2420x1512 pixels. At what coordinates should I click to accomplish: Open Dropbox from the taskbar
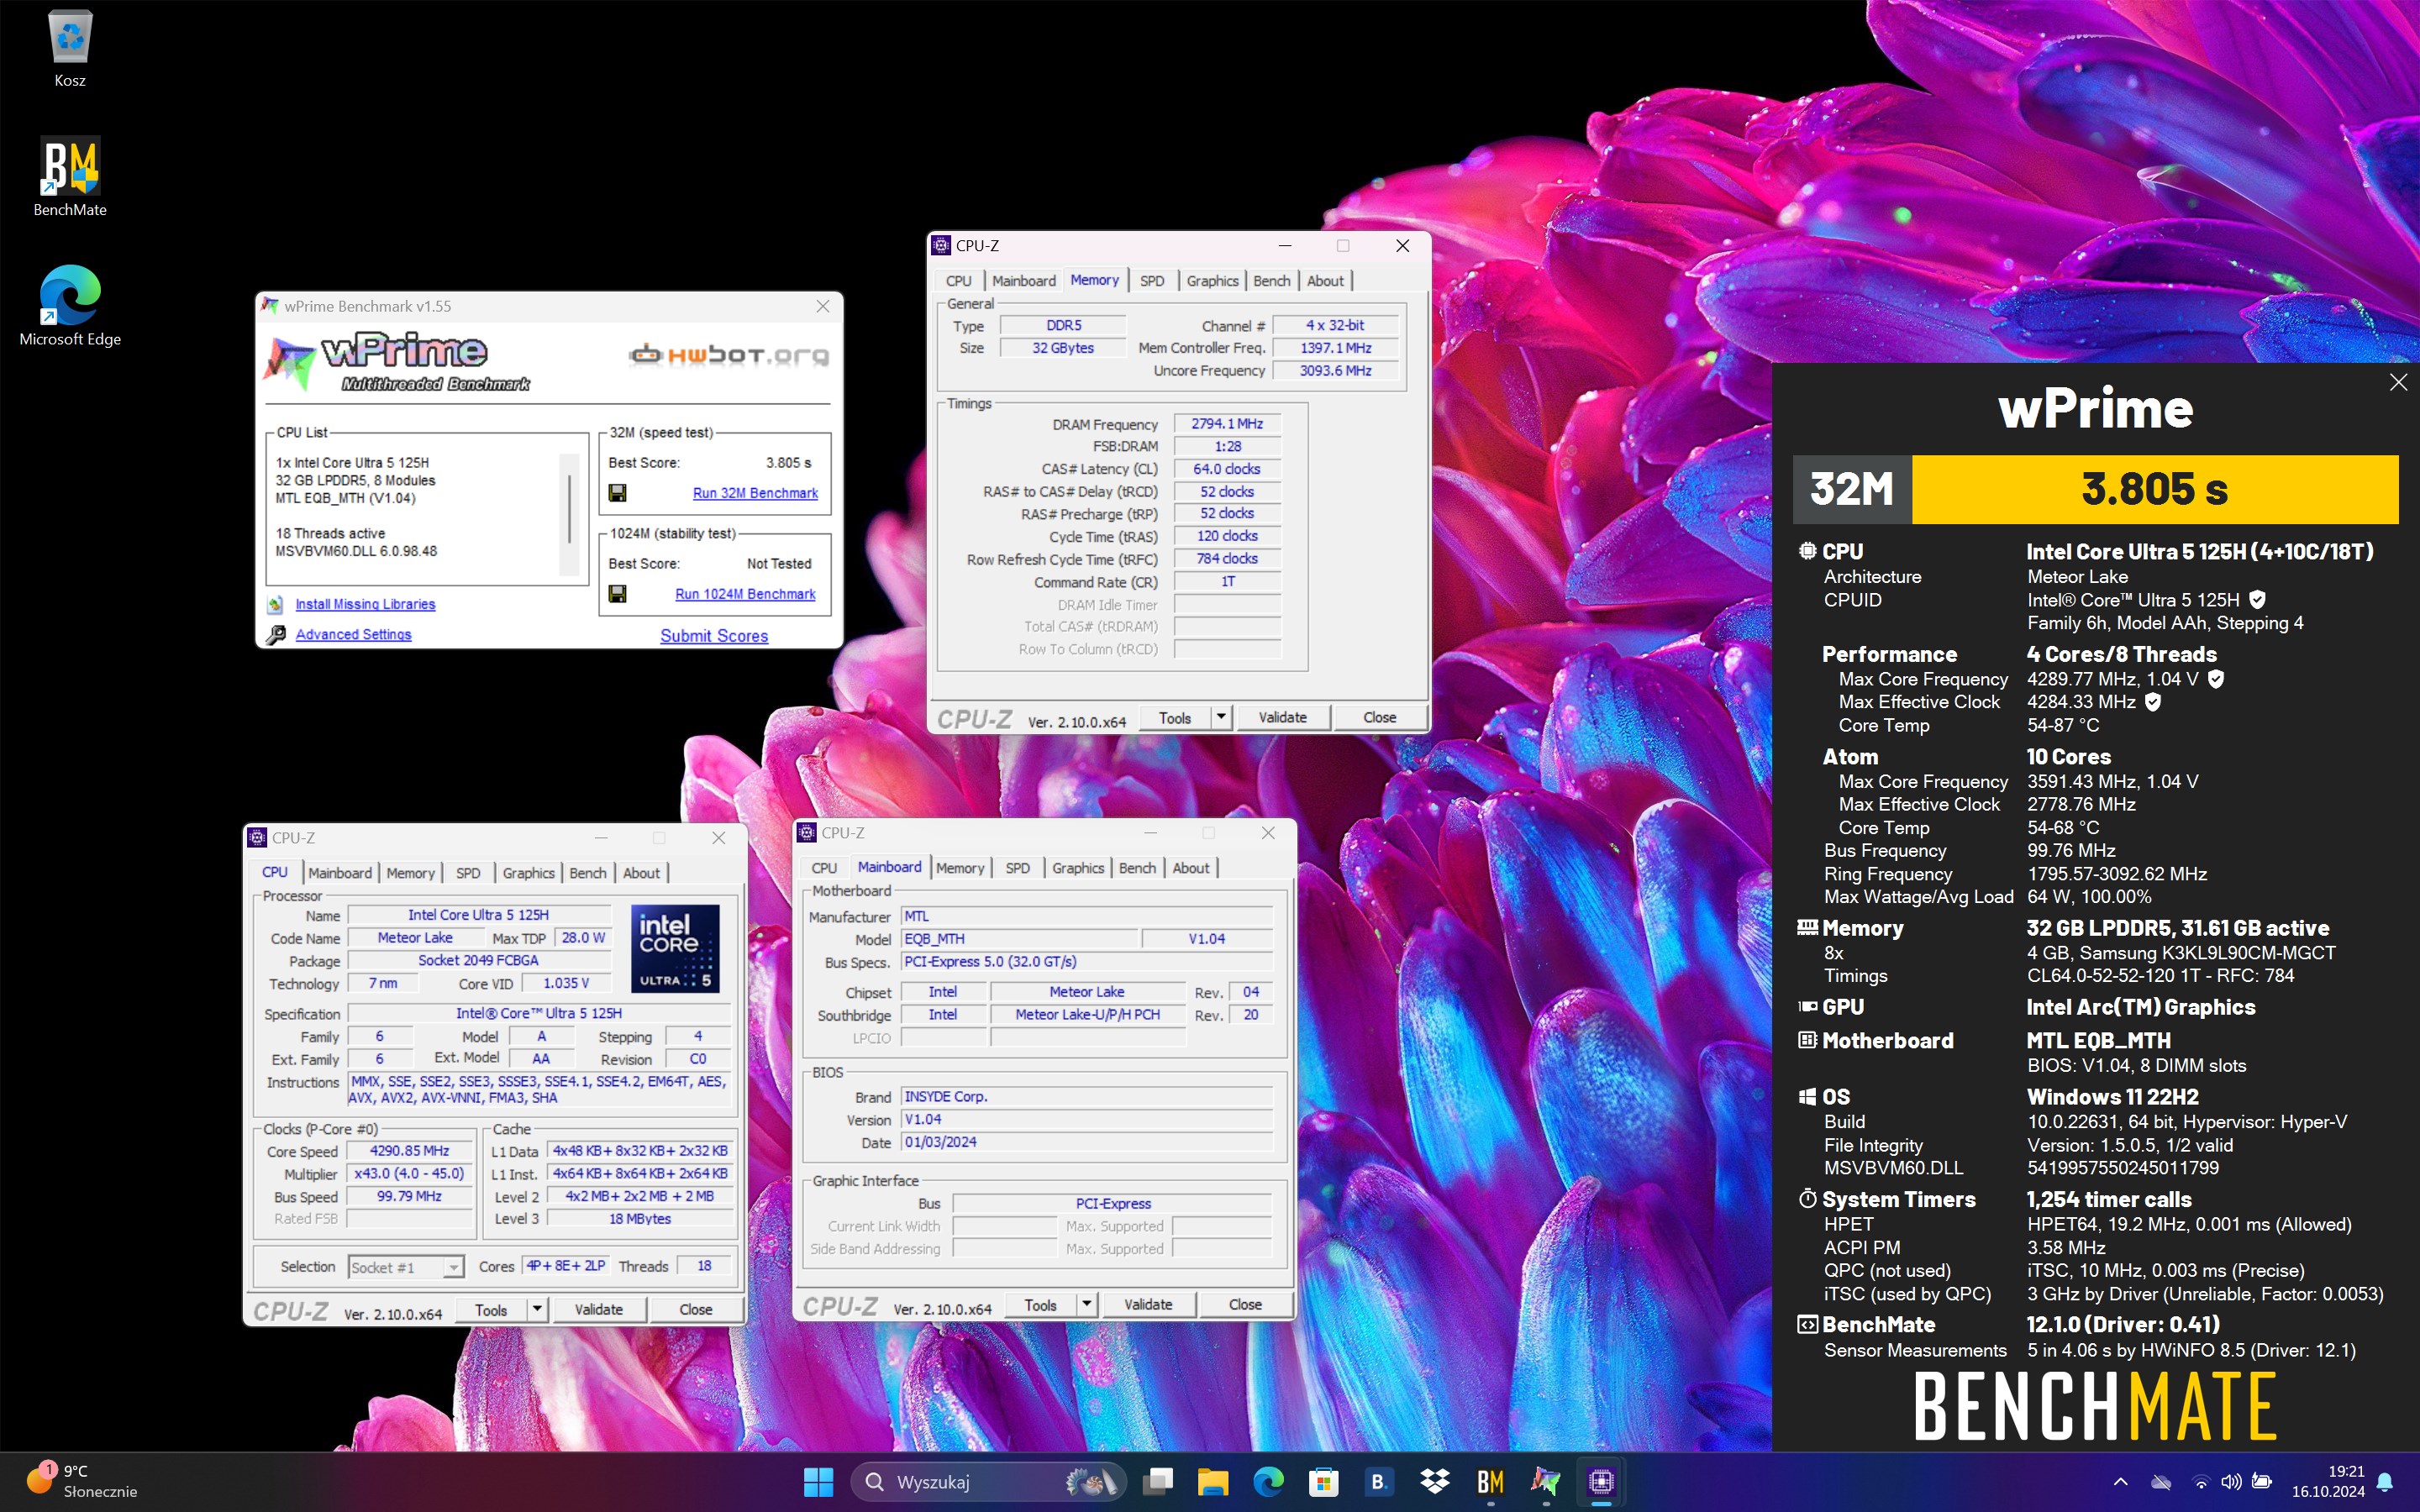(1434, 1482)
